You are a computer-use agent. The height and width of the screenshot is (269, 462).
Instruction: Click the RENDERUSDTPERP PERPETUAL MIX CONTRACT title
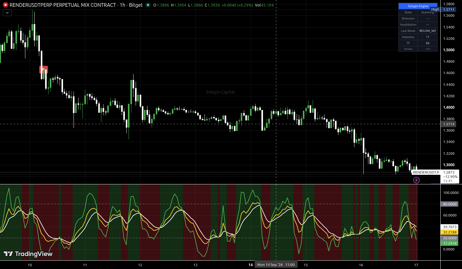click(x=63, y=5)
